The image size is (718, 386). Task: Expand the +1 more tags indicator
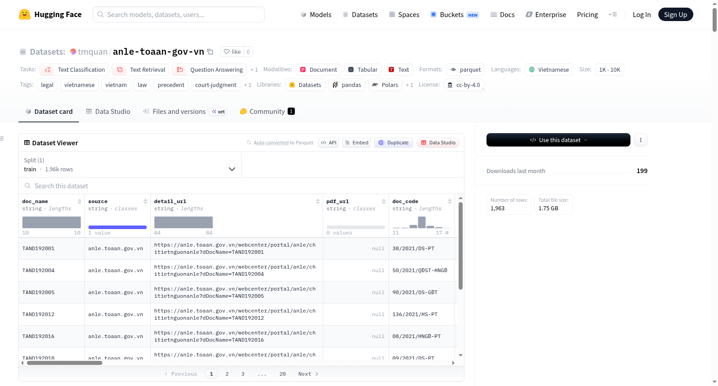[x=248, y=85]
